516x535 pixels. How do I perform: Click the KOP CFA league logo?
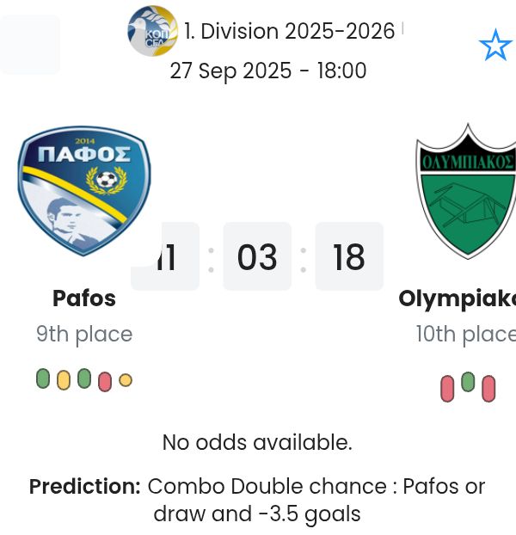point(152,32)
